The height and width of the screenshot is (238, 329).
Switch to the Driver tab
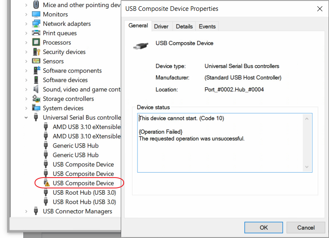[x=161, y=27]
